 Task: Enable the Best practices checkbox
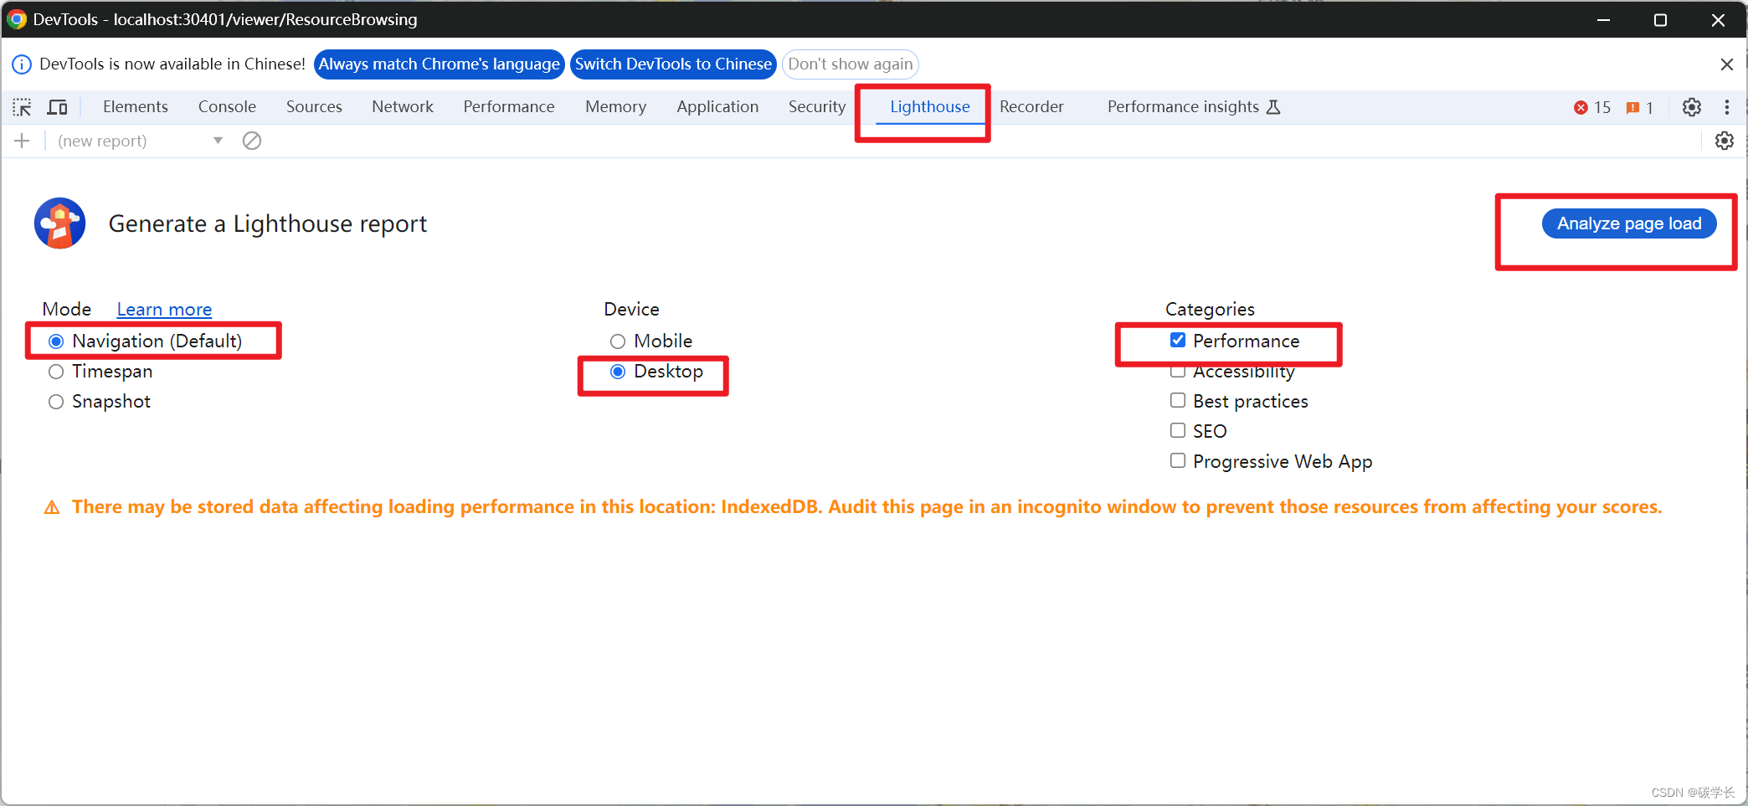[1178, 400]
